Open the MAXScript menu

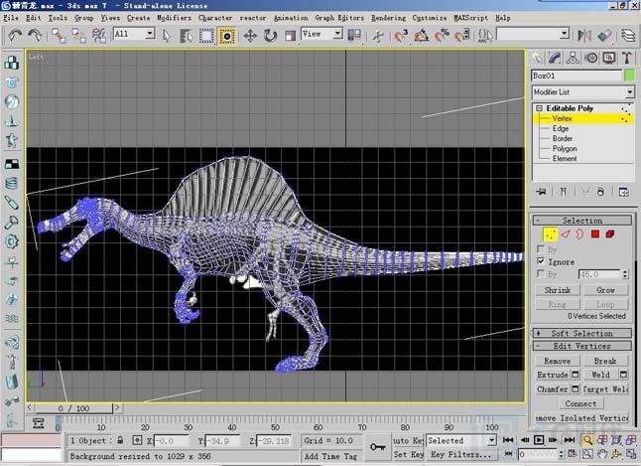tap(471, 18)
